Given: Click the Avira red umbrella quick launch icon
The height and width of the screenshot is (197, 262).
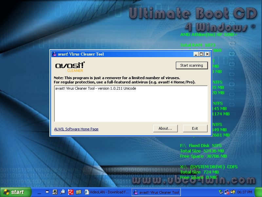Looking at the screenshot, I should (x=70, y=192).
